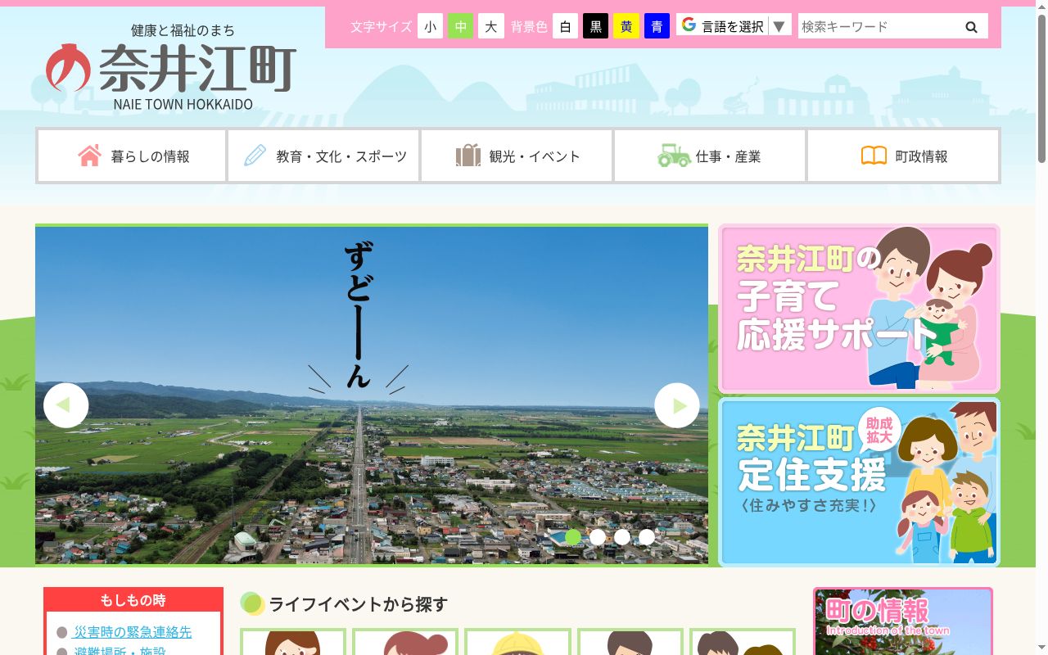Select yellow (黄) background color
The height and width of the screenshot is (655, 1048).
626,26
